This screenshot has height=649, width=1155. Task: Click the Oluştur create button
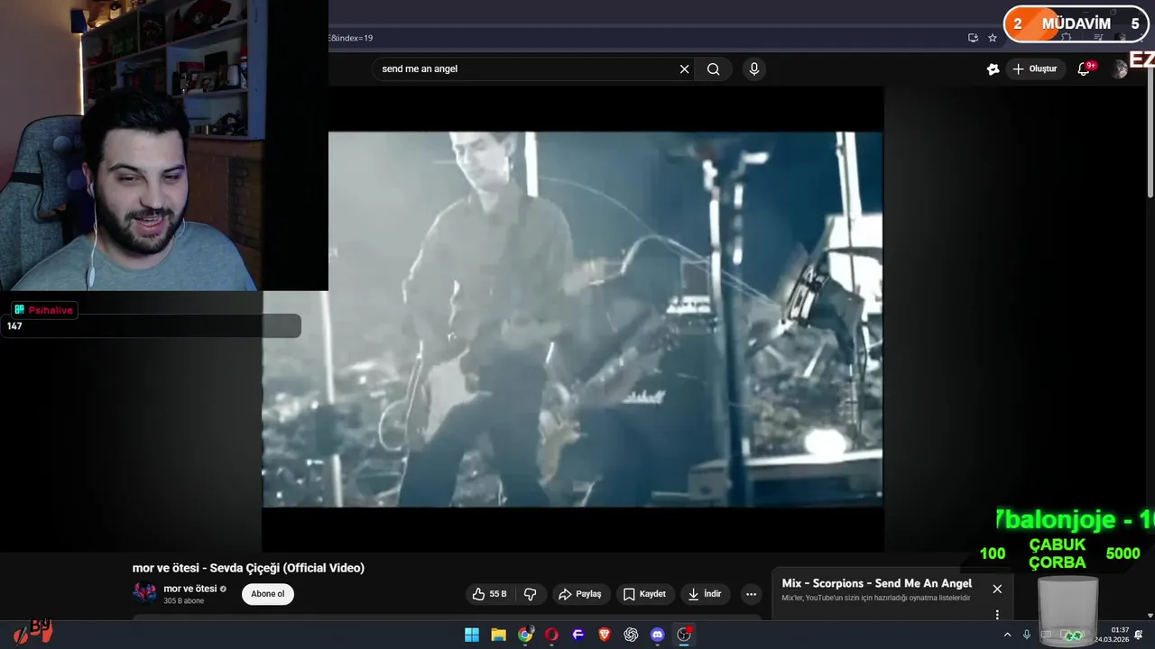1035,69
